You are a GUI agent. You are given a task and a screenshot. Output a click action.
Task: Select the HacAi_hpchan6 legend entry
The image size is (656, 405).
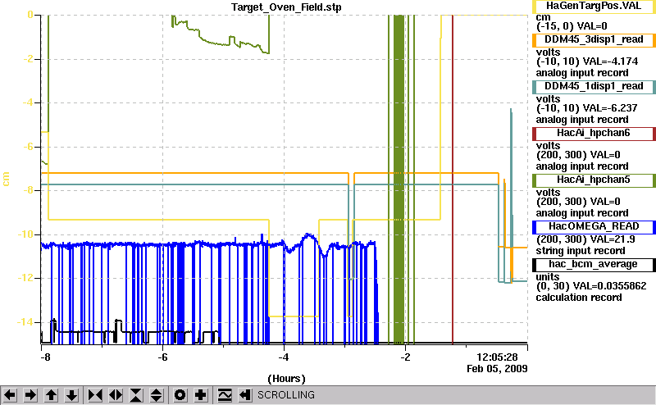[x=594, y=134]
